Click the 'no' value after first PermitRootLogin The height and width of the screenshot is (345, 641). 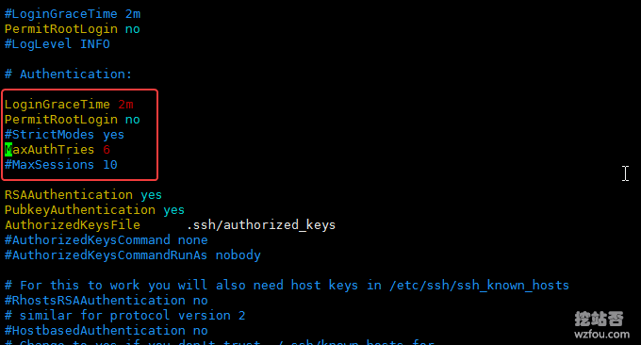(x=133, y=29)
